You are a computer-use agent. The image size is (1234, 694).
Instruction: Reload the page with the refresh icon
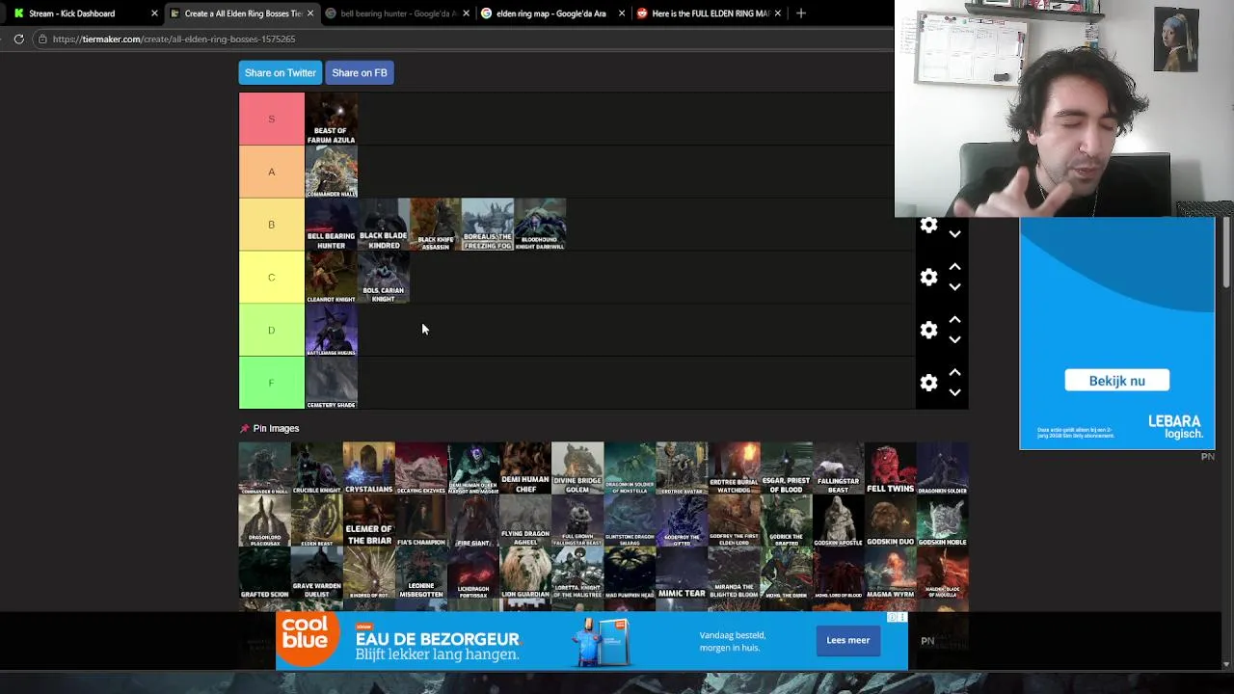click(18, 39)
